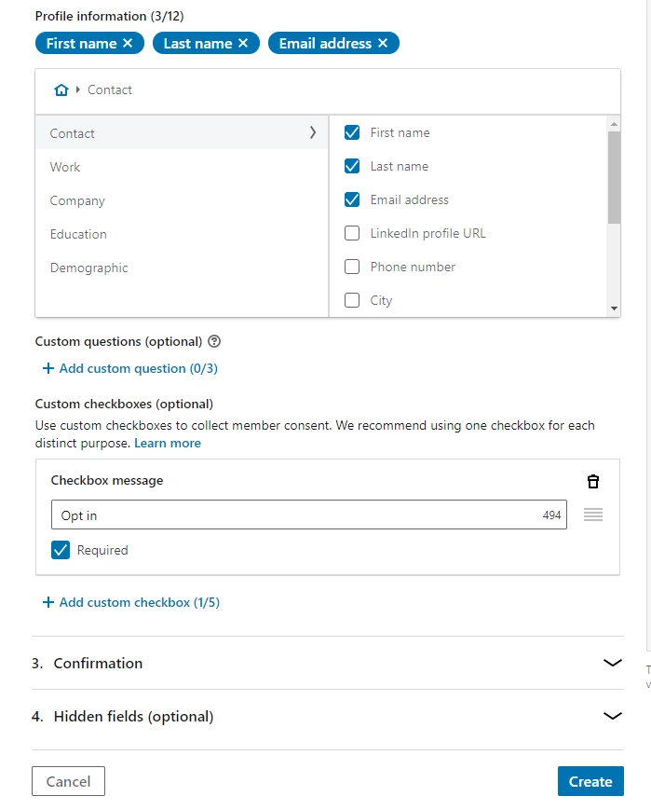Screen dimensions: 651x810
Task: Open the Demographic category
Action: coord(89,268)
